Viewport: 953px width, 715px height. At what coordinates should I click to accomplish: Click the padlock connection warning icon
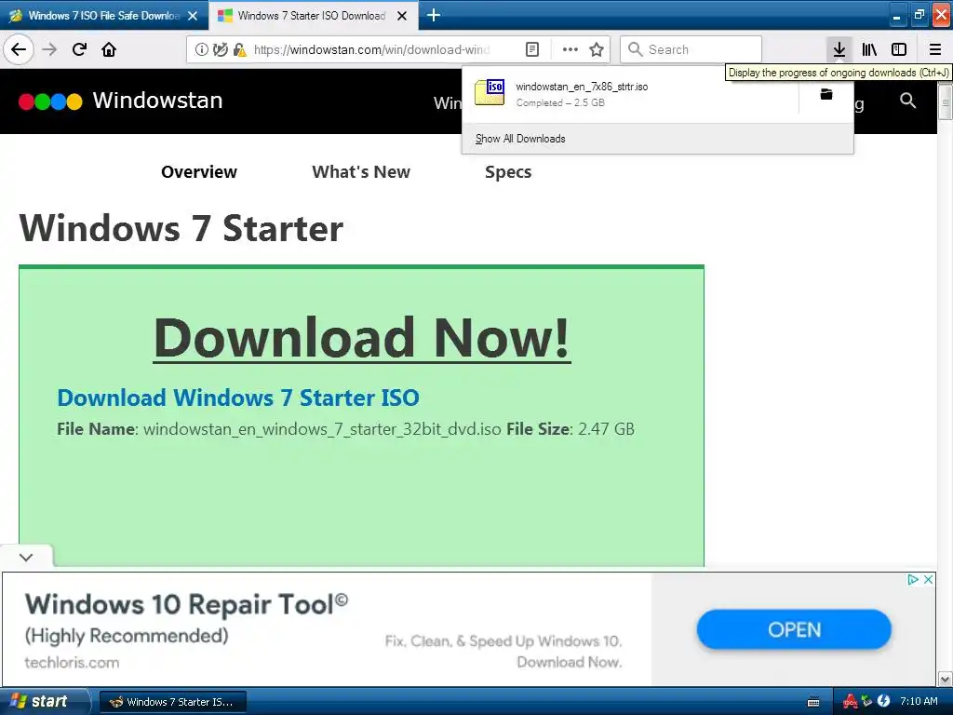click(239, 49)
